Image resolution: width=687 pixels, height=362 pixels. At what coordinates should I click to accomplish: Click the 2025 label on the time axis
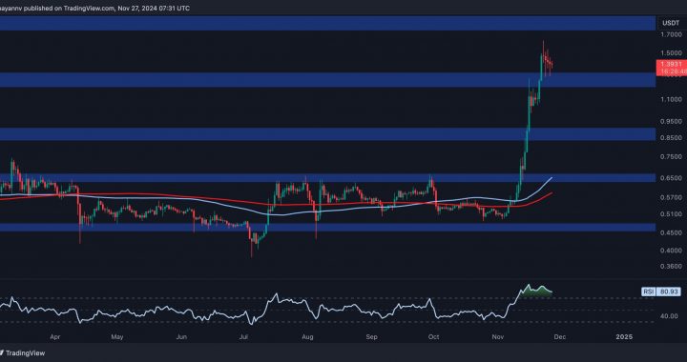tap(624, 337)
